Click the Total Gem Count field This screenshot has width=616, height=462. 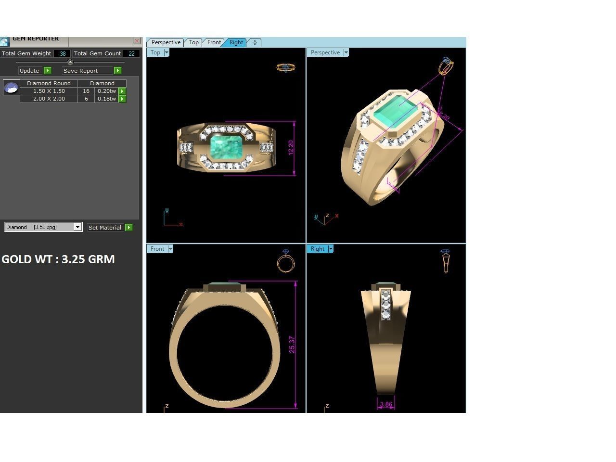click(131, 53)
